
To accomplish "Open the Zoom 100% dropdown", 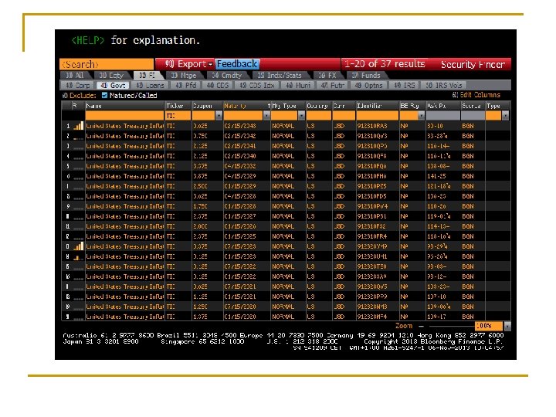I will (x=507, y=326).
